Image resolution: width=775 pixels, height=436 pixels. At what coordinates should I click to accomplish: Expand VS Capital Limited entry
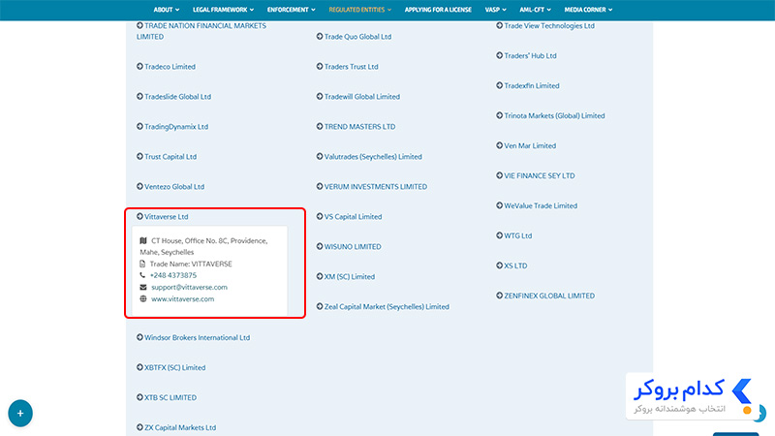[350, 216]
